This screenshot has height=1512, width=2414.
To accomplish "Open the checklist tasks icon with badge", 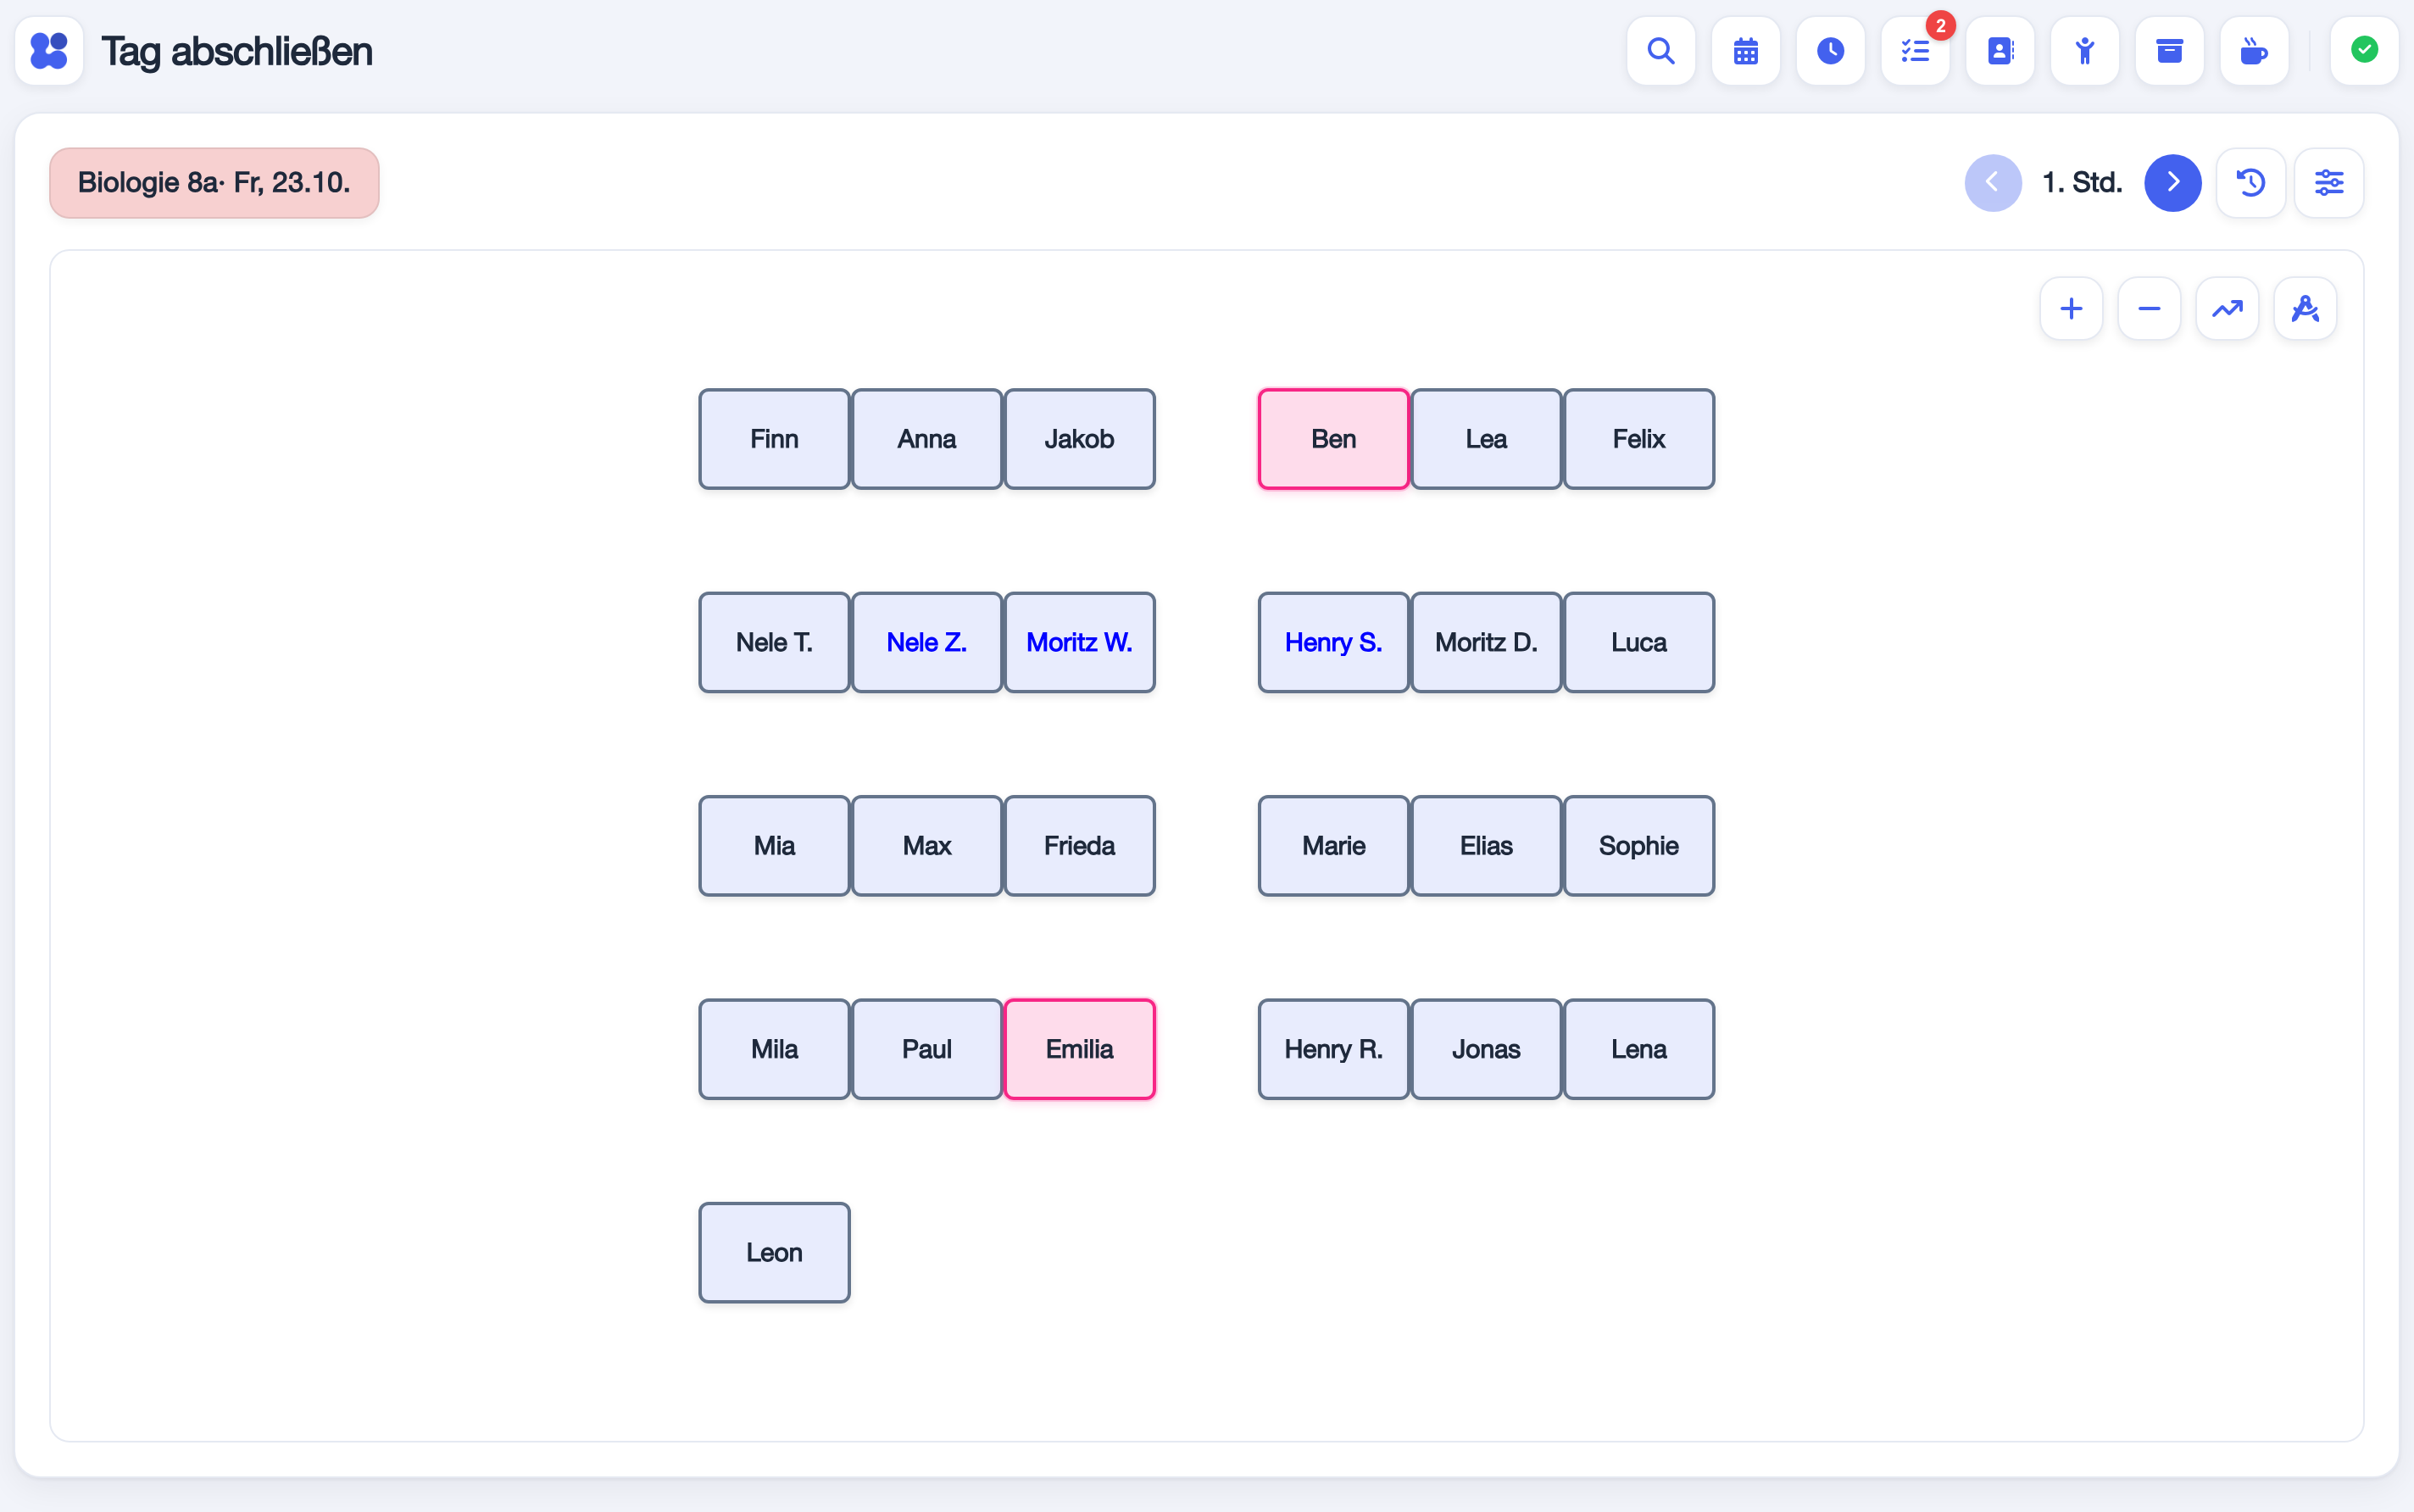I will pyautogui.click(x=1915, y=50).
